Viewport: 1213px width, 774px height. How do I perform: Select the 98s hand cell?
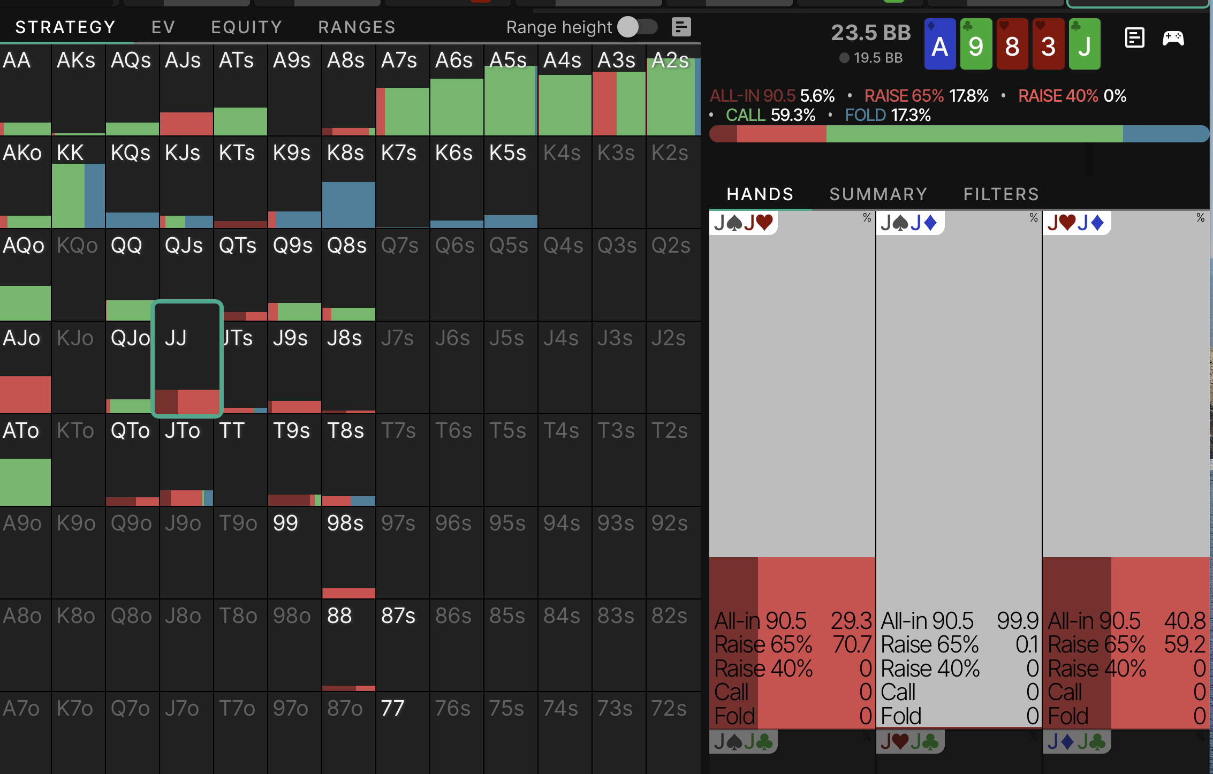point(348,553)
